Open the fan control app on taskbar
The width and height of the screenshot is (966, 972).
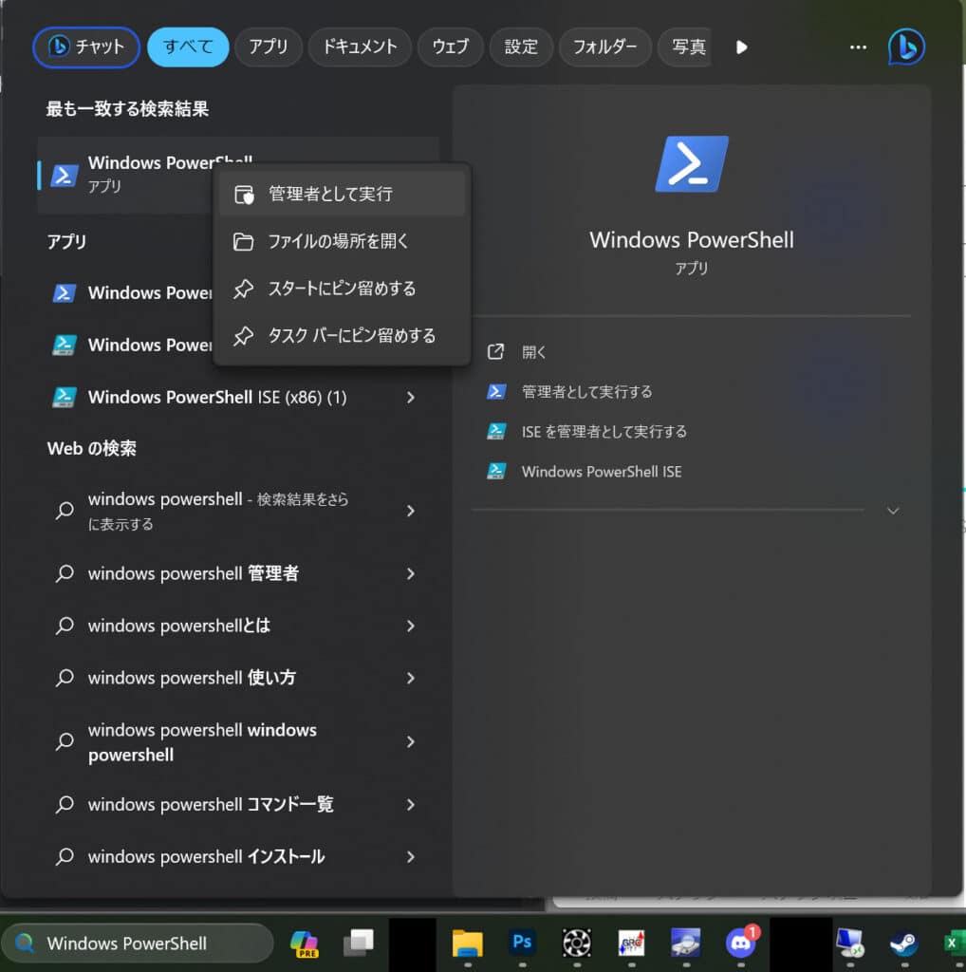(576, 944)
